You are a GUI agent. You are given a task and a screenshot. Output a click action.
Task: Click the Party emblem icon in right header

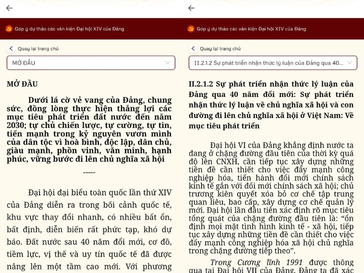(191, 29)
